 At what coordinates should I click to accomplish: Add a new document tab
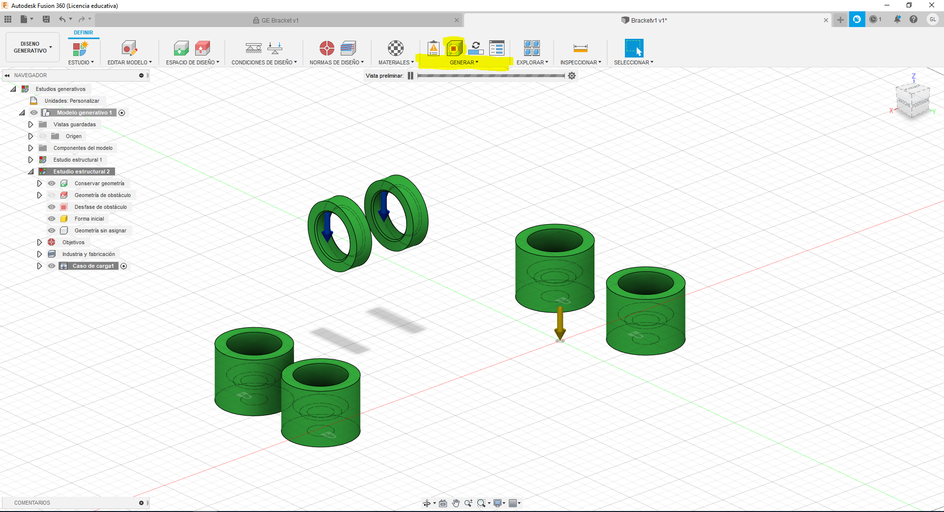pos(840,20)
